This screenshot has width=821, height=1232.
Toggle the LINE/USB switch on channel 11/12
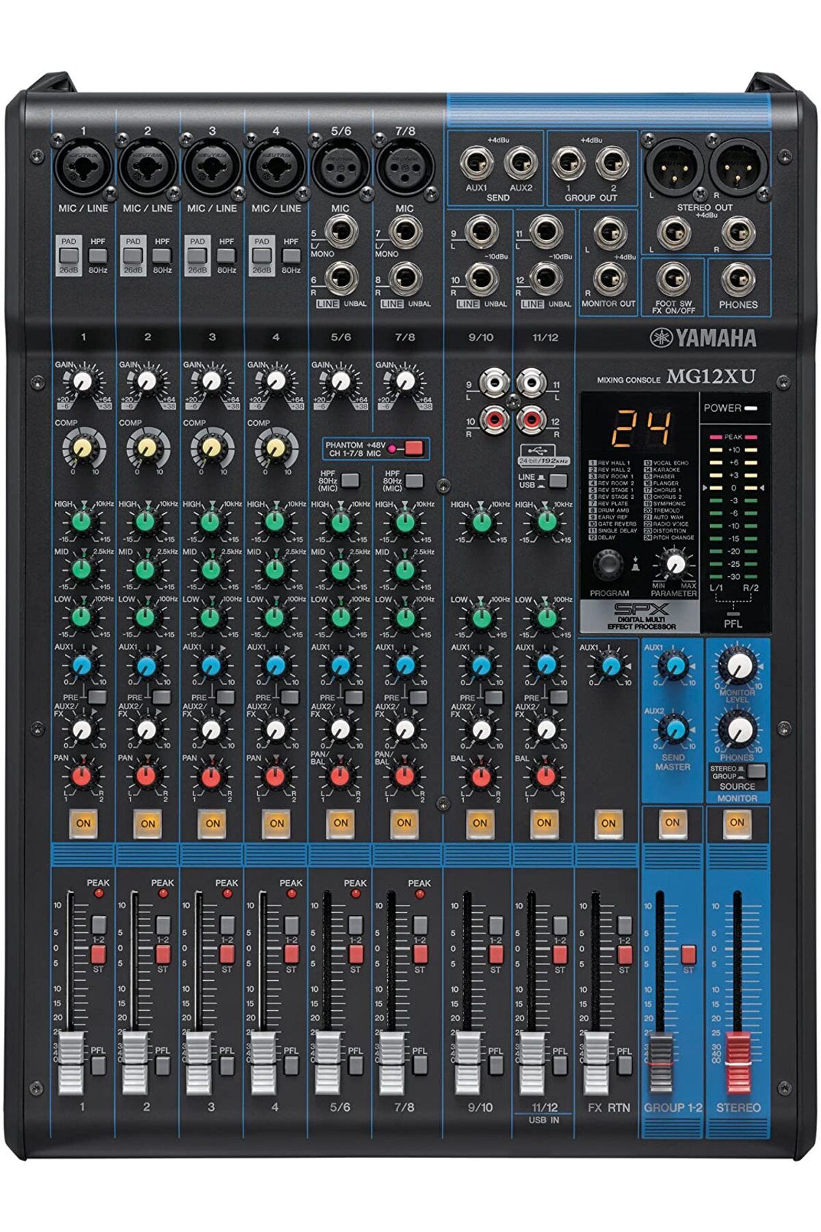tap(558, 480)
